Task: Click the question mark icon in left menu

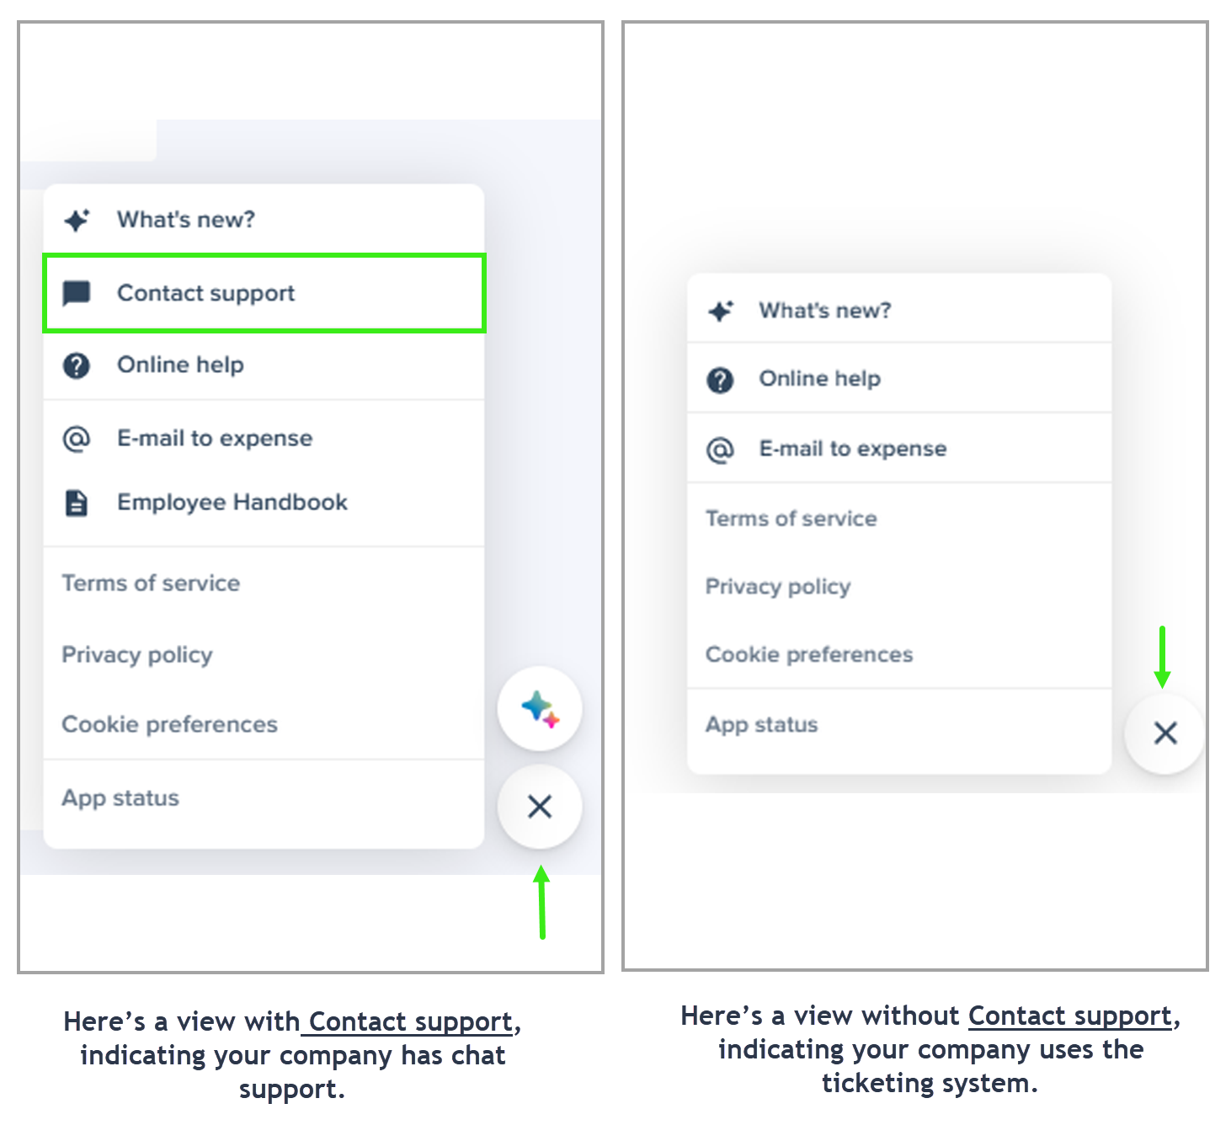Action: coord(77,365)
